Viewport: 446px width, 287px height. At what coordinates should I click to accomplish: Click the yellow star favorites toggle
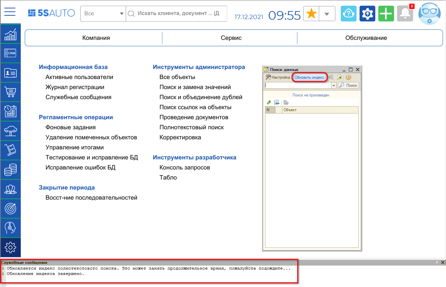(x=311, y=13)
